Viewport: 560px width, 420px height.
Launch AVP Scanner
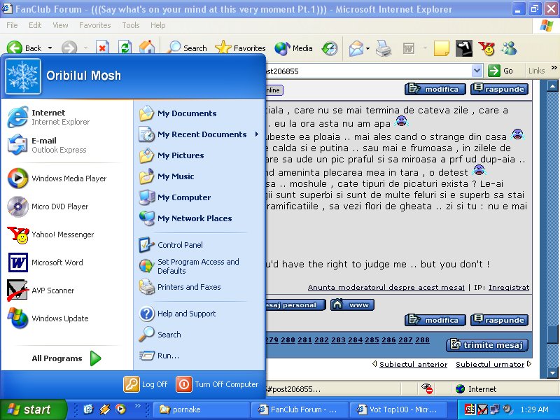tap(66, 290)
